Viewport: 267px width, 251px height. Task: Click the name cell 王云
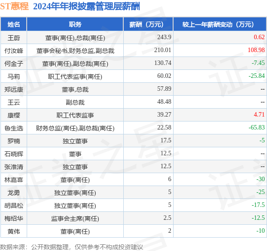click(14, 102)
